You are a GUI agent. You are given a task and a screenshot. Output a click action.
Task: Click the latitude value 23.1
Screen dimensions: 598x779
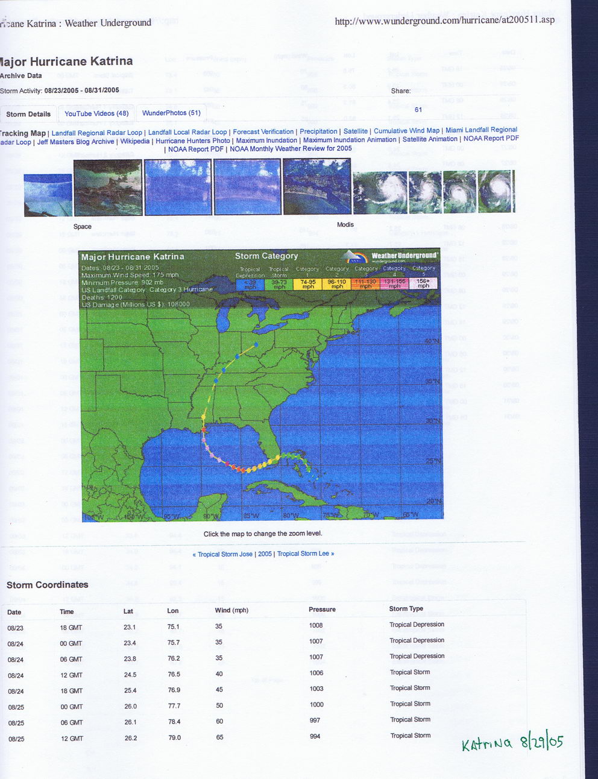point(130,627)
